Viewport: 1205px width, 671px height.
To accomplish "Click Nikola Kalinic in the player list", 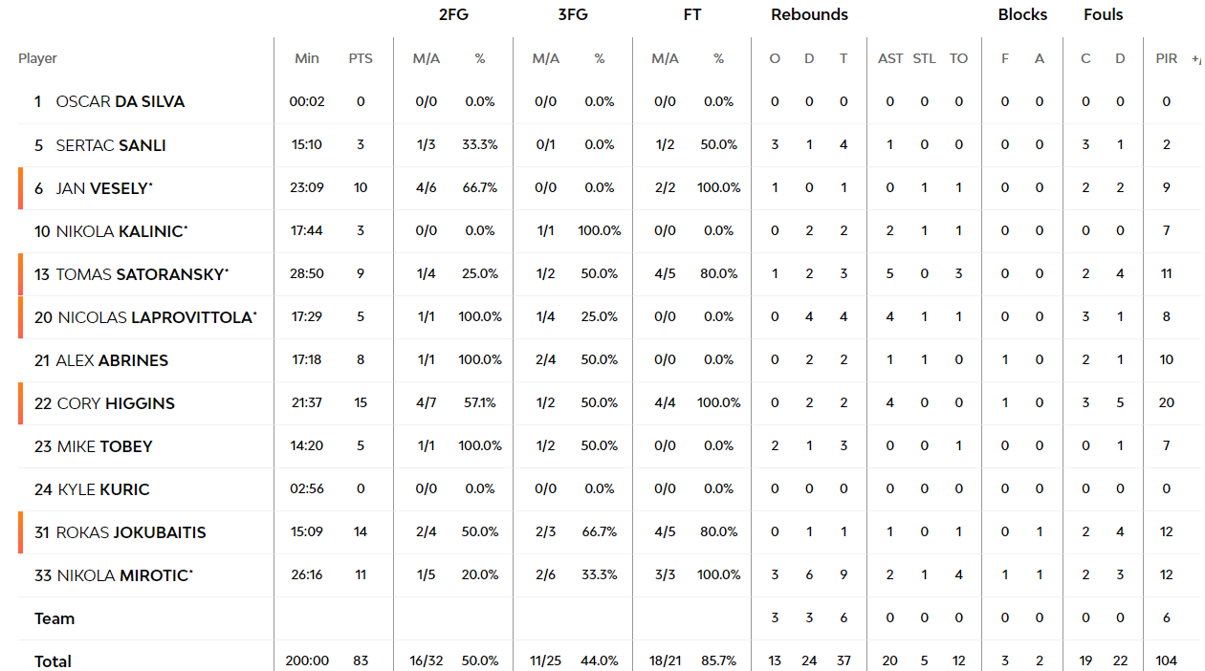I will point(122,231).
